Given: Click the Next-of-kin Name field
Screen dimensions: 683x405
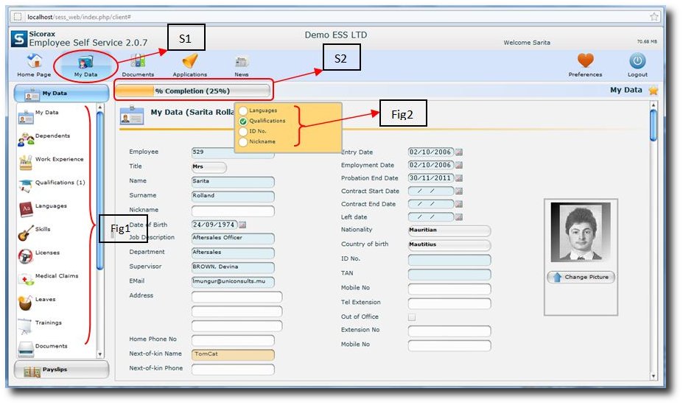Looking at the screenshot, I should 232,354.
